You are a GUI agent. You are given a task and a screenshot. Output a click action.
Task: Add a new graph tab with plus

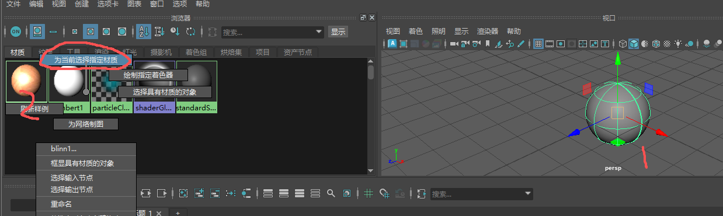pos(178,212)
